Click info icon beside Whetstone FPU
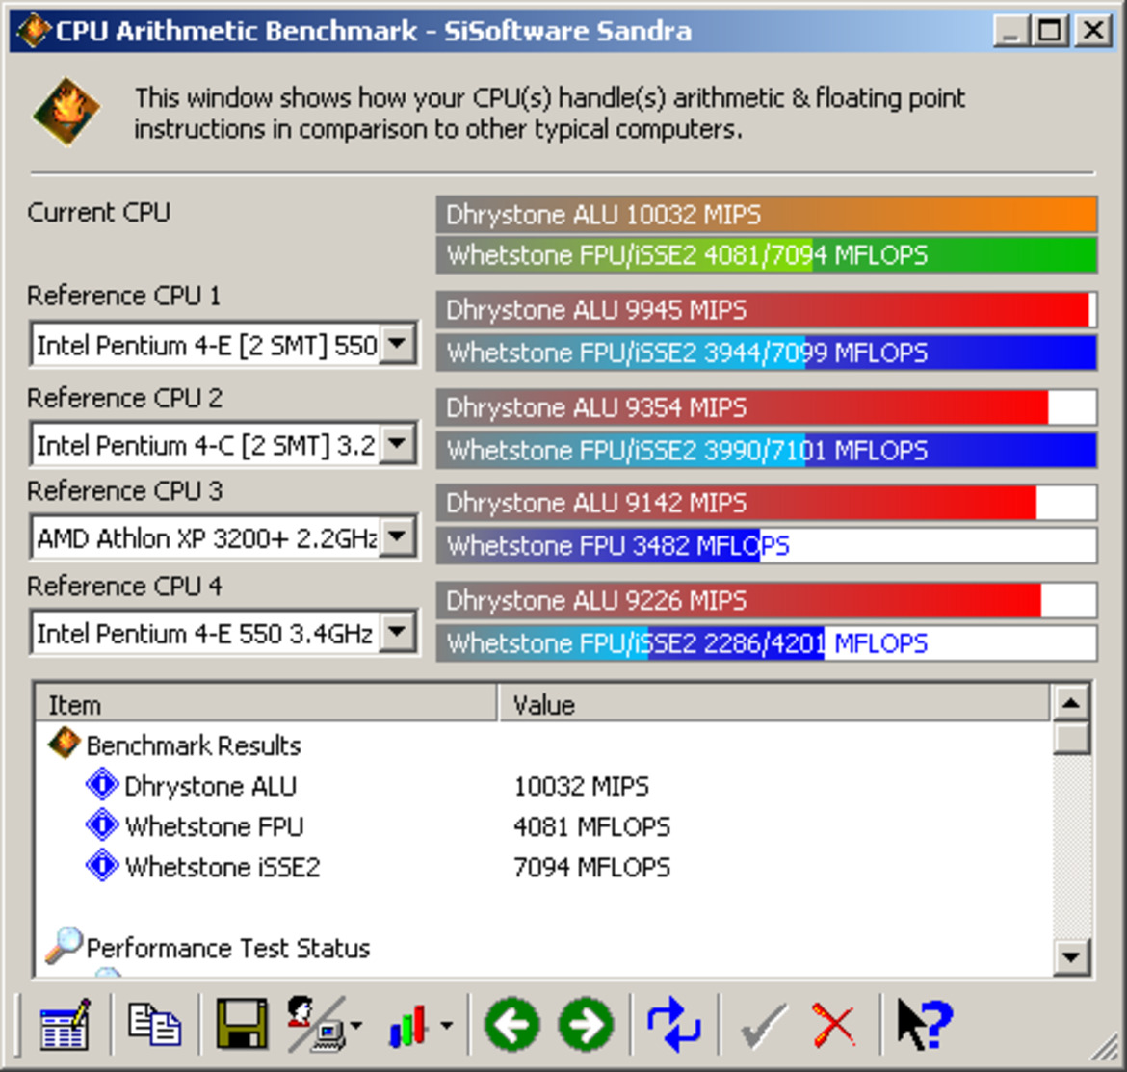This screenshot has height=1072, width=1127. coord(102,824)
